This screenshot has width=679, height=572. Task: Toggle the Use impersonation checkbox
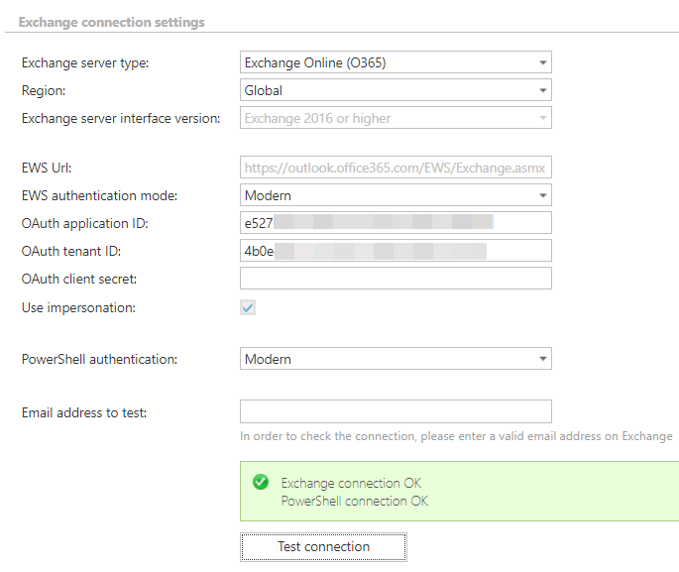click(x=248, y=307)
